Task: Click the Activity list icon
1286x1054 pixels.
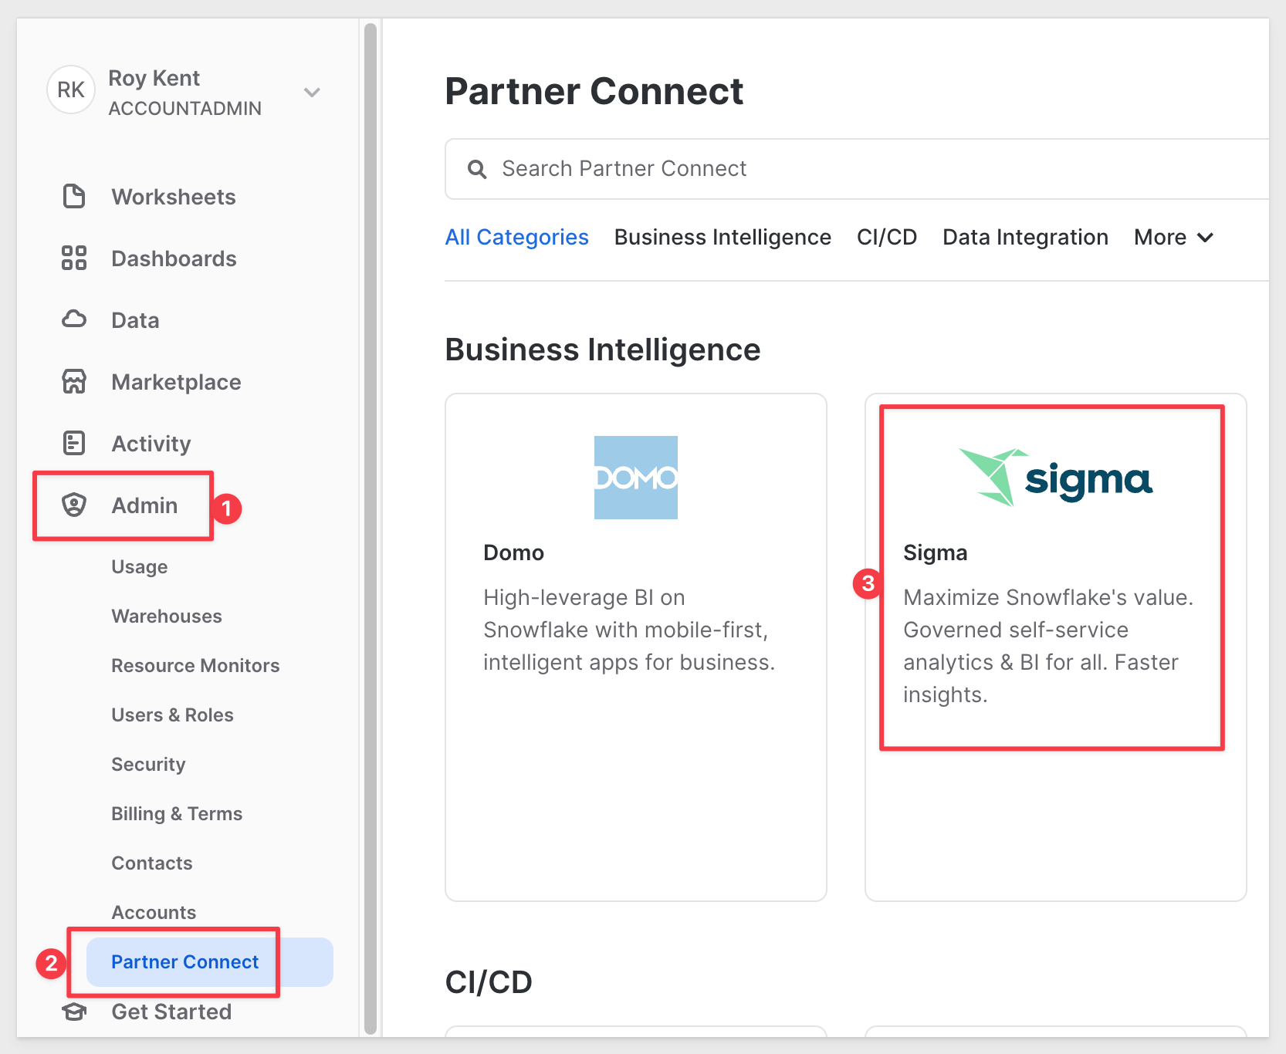Action: pos(74,443)
